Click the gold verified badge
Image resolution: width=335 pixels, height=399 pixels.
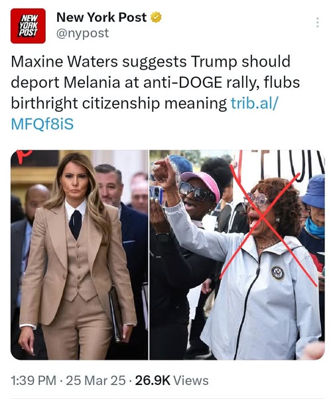coord(156,17)
